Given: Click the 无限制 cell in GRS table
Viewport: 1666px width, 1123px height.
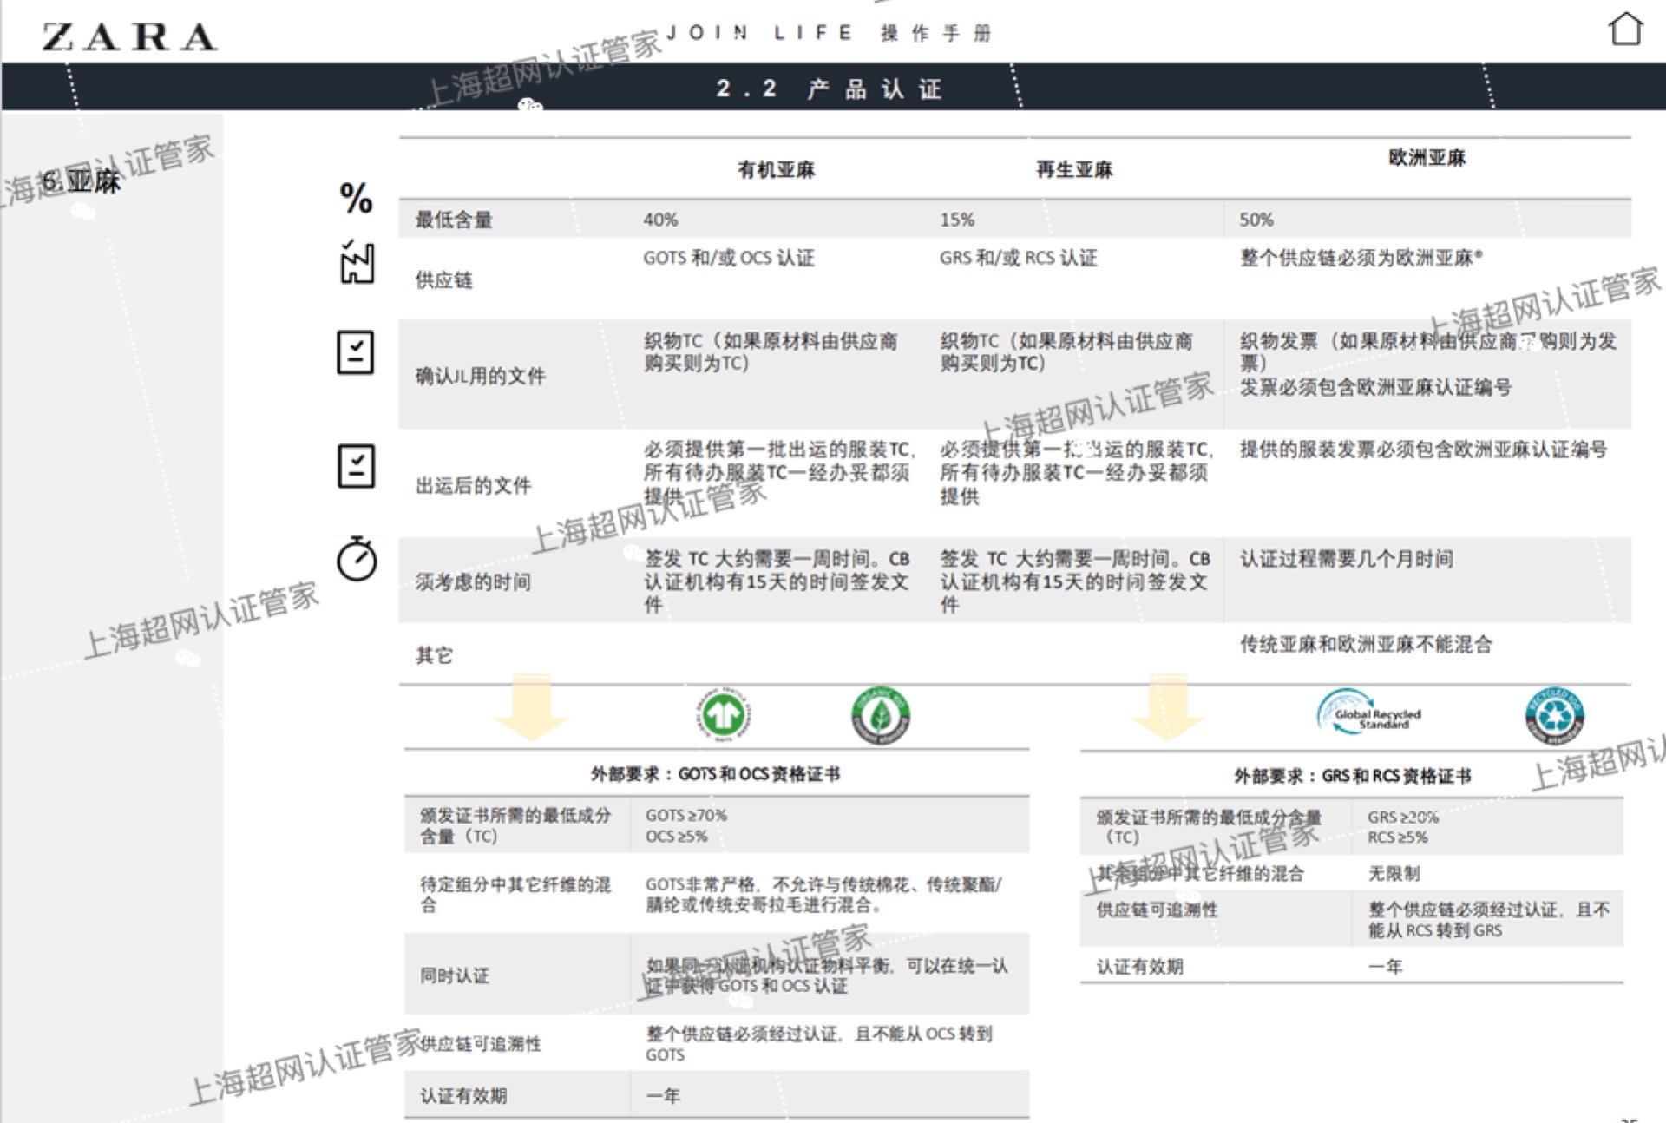Looking at the screenshot, I should 1394,873.
